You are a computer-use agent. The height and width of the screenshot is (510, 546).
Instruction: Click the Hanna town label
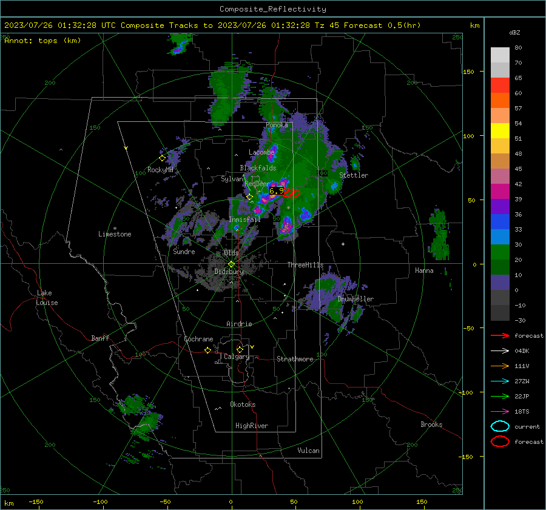[x=424, y=270]
